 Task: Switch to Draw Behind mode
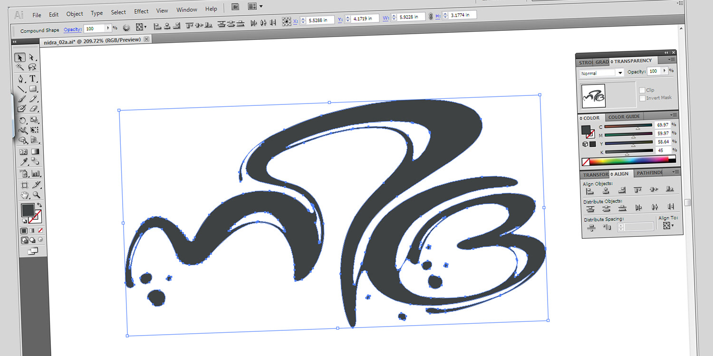click(32, 240)
